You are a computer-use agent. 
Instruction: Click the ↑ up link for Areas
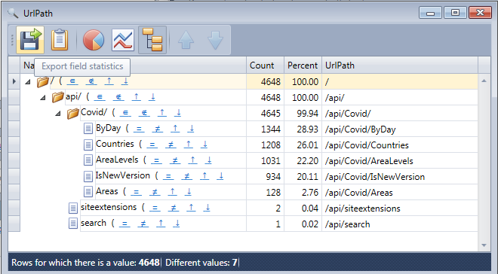click(x=173, y=192)
